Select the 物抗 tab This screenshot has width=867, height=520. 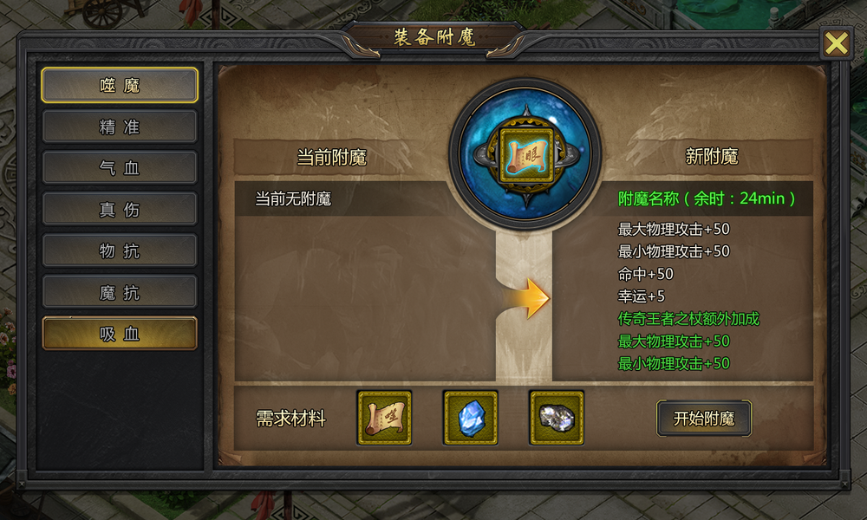120,250
